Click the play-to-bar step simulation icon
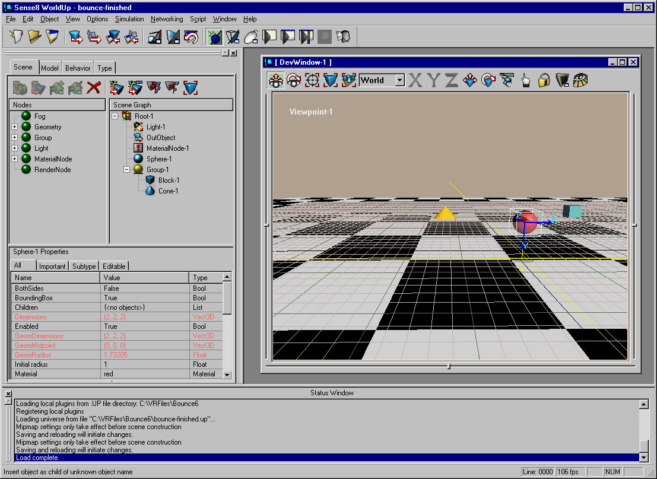 pyautogui.click(x=306, y=37)
